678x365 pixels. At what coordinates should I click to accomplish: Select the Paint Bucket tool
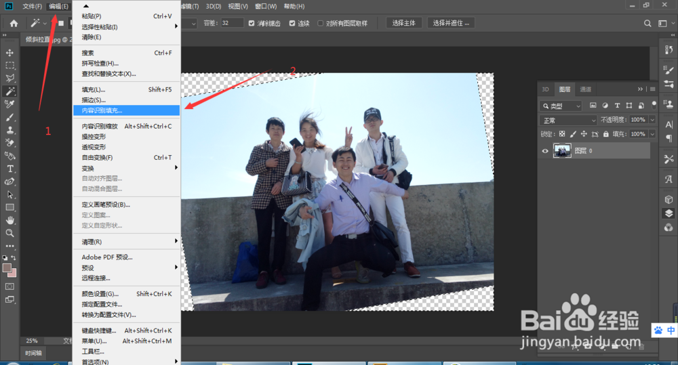9,156
